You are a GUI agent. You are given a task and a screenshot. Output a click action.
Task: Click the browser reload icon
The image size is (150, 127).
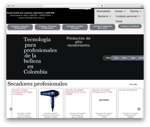(x=97, y=6)
